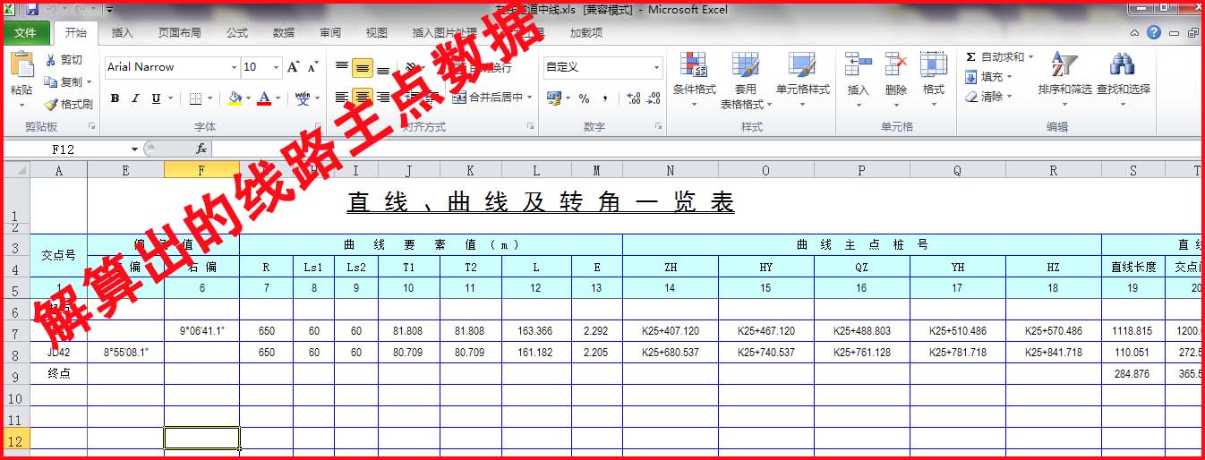This screenshot has height=460, width=1205.
Task: Open Cell Styles (单元格样式)
Action: (x=803, y=79)
